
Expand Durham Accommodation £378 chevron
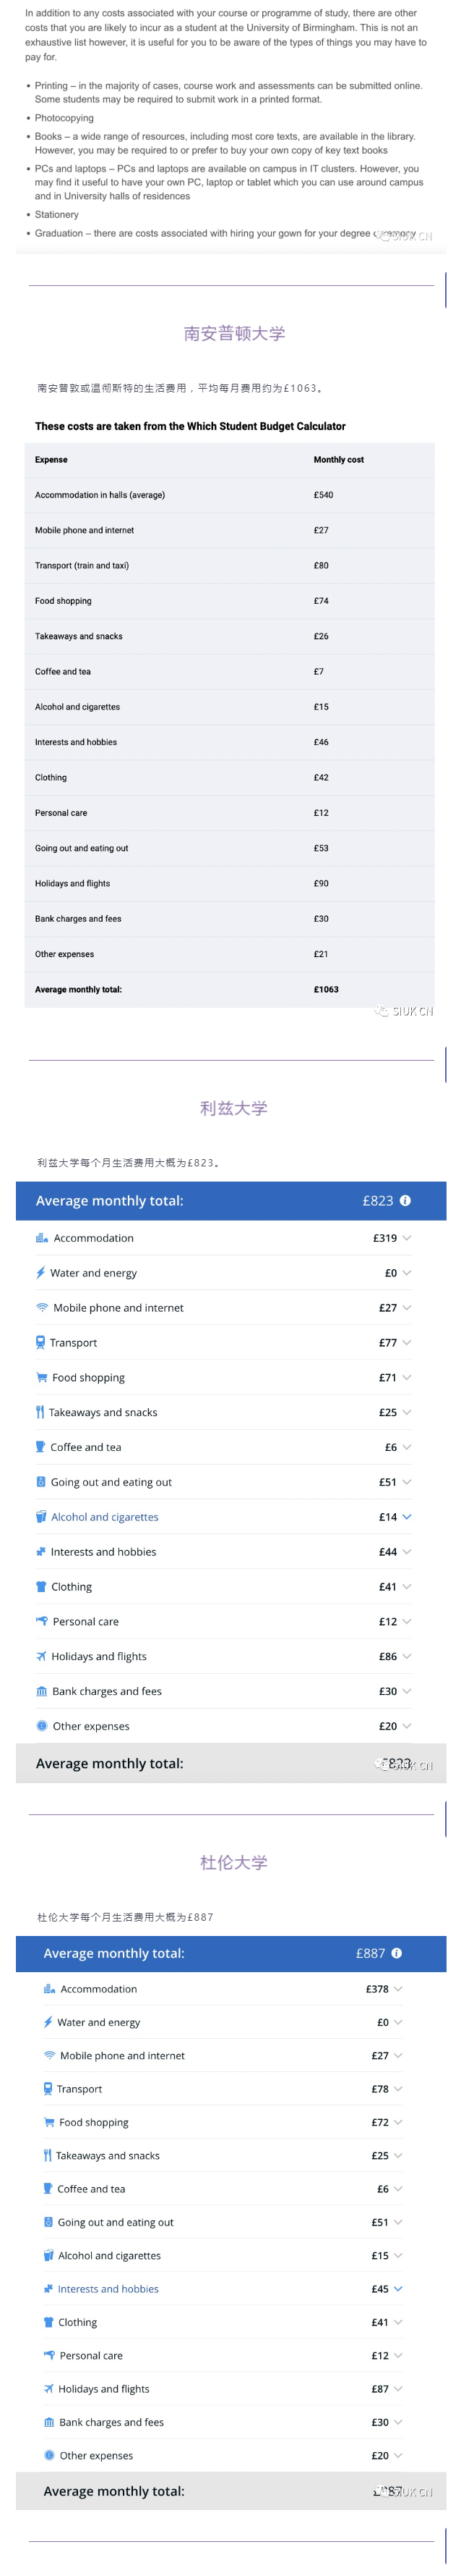(x=398, y=1990)
